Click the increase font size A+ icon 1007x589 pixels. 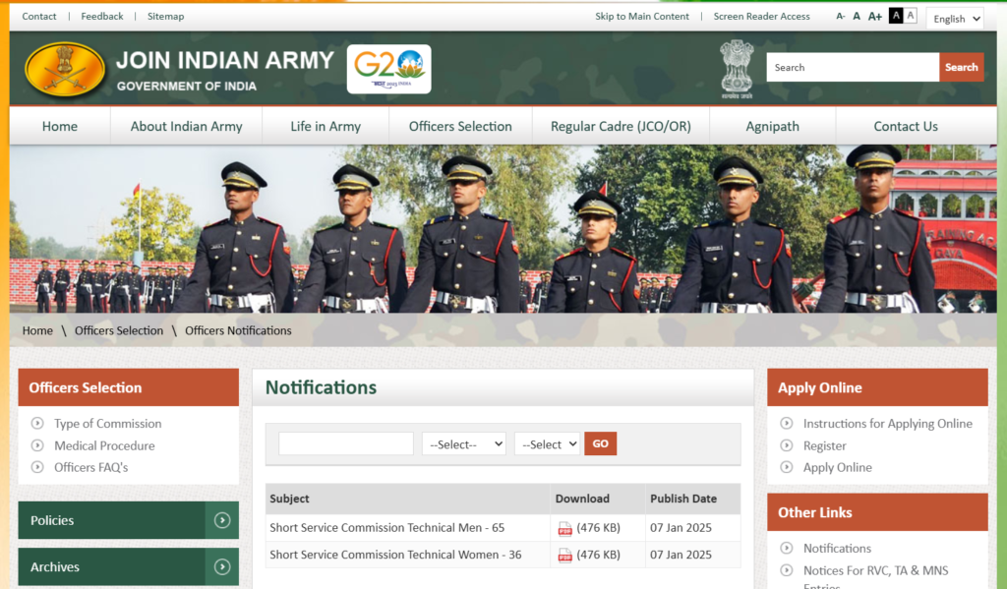click(x=874, y=16)
